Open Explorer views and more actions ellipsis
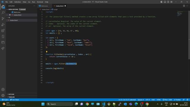 [34, 6]
